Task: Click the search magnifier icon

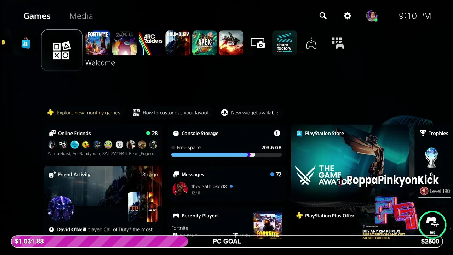Action: click(323, 16)
